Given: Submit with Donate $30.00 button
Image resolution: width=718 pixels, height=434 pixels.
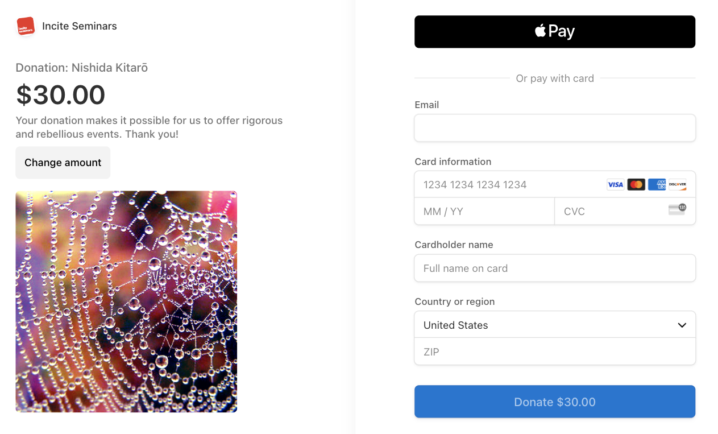Looking at the screenshot, I should 555,402.
